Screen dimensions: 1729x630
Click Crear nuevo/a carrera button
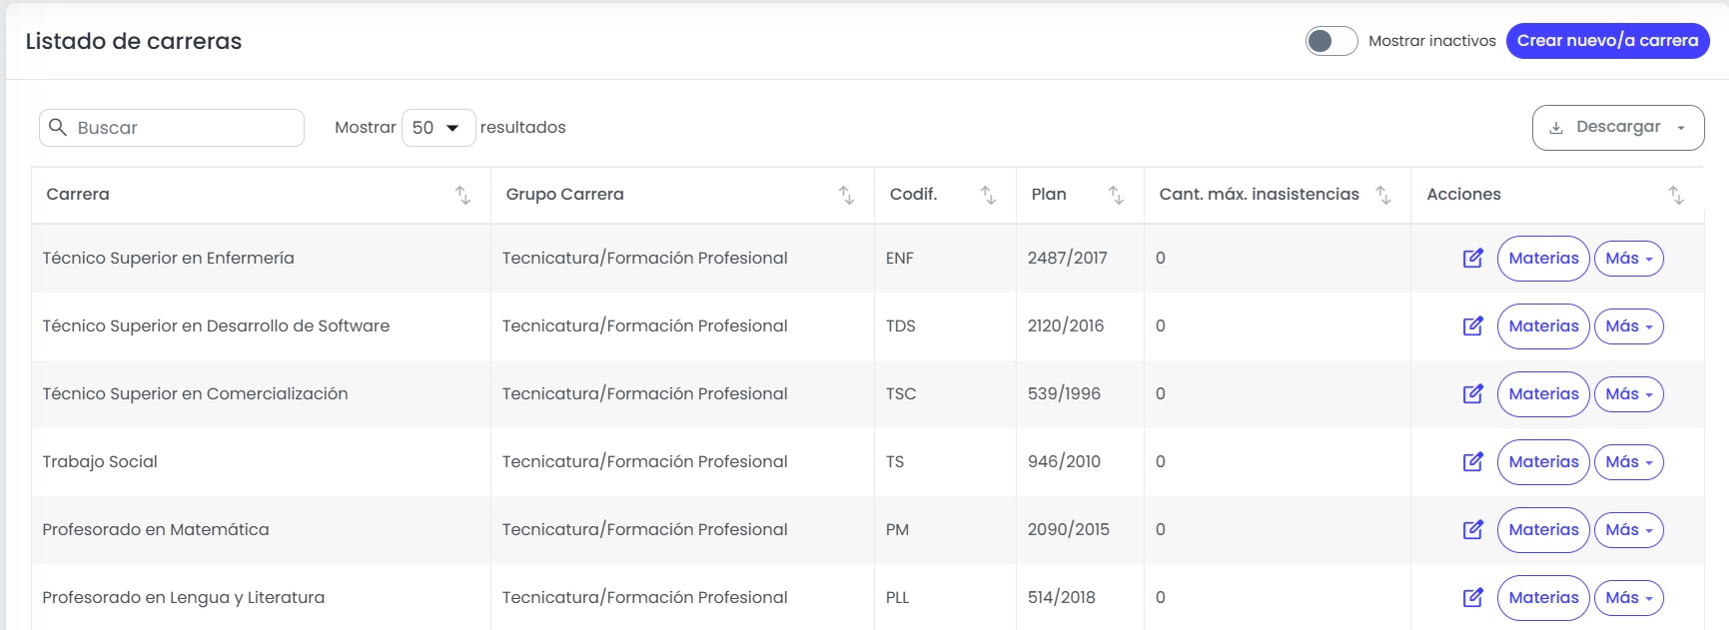1607,41
